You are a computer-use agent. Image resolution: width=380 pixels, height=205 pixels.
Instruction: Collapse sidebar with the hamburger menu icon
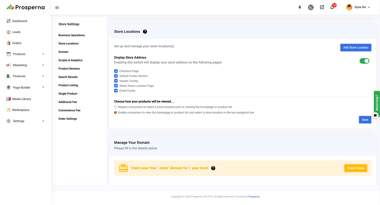[x=57, y=8]
